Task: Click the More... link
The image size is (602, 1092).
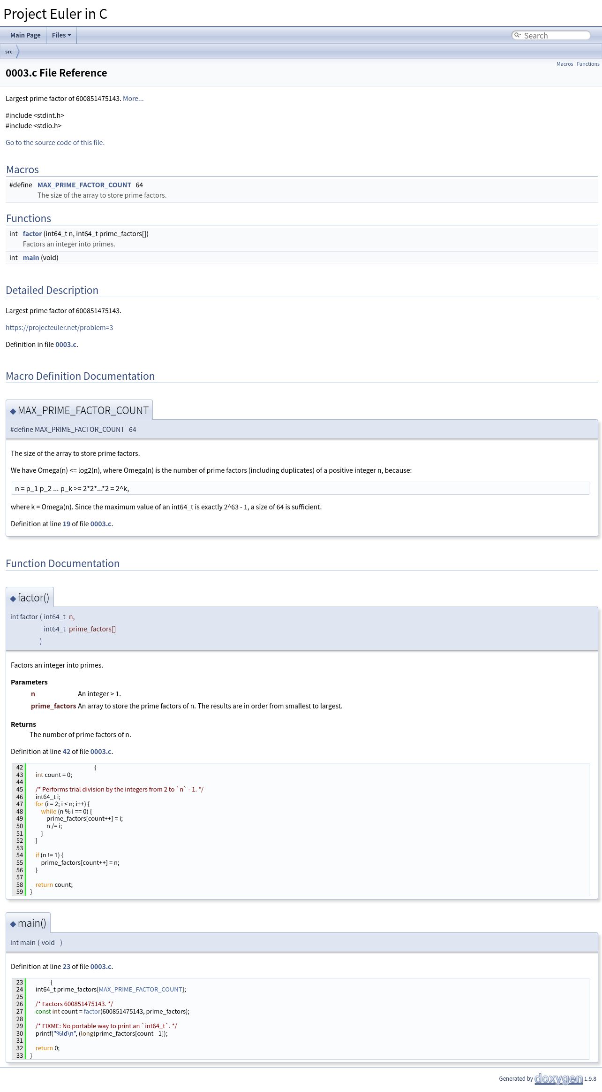Action: coord(133,99)
